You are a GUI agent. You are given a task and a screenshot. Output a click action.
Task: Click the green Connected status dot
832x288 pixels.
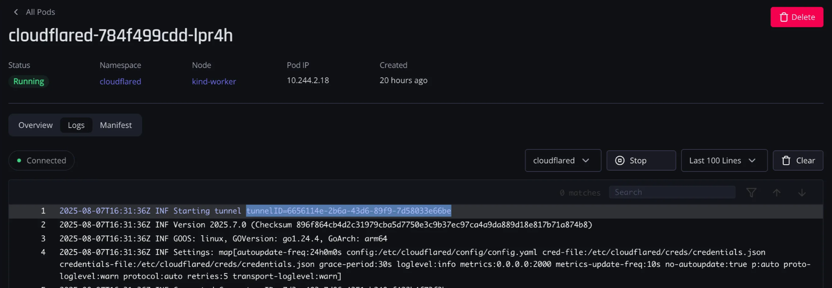(x=19, y=160)
